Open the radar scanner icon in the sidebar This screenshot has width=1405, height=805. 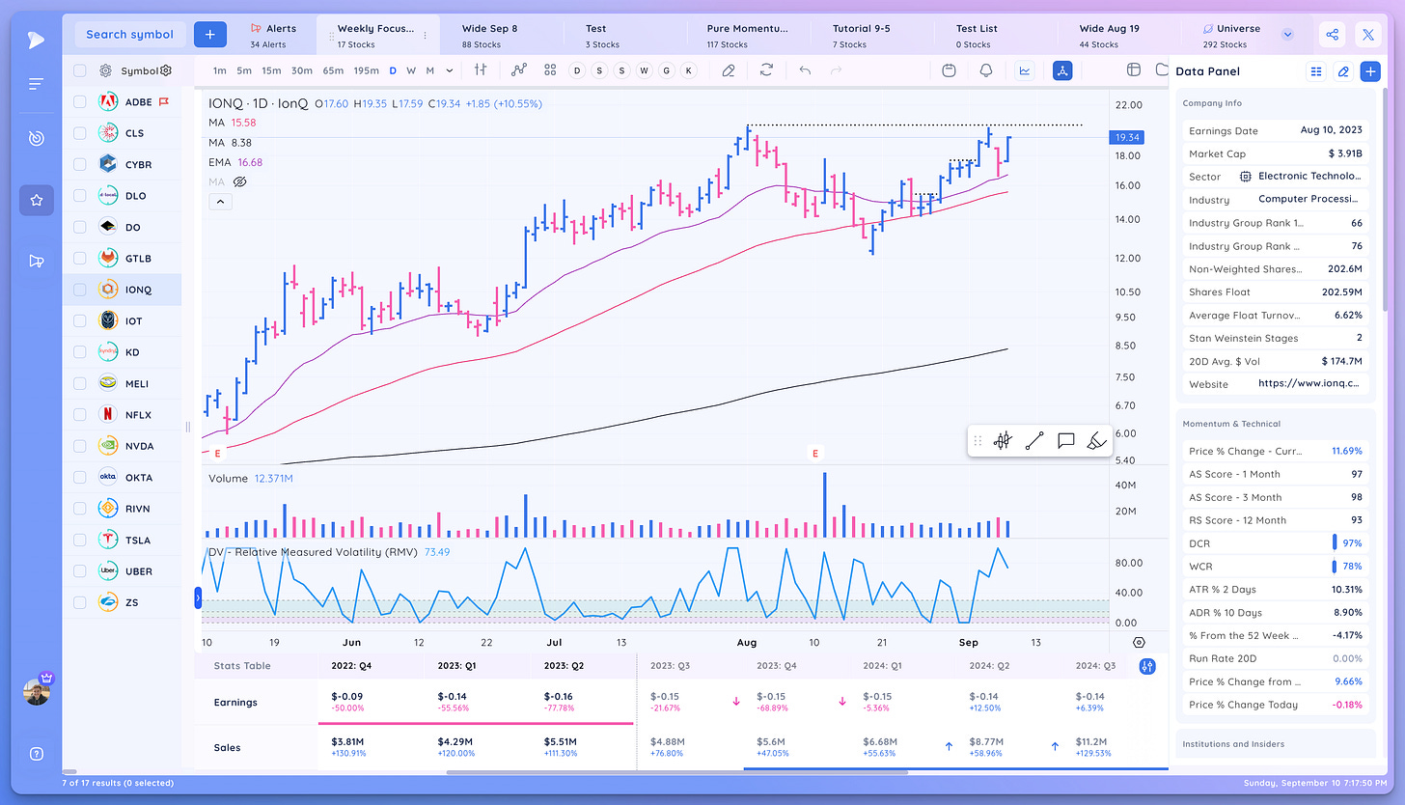(x=36, y=139)
